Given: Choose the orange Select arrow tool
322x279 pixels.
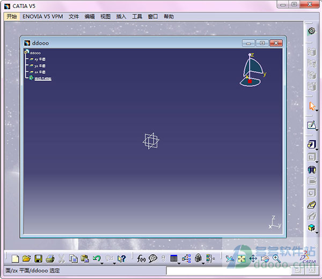Looking at the screenshot, I should (x=312, y=106).
